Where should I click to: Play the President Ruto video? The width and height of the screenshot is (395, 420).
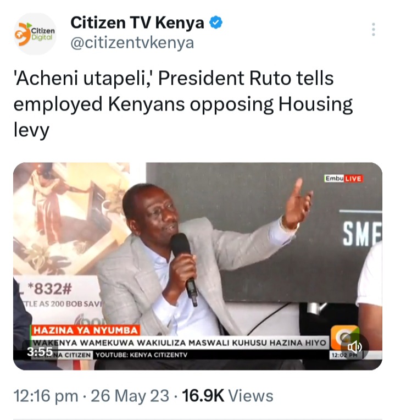click(x=198, y=266)
